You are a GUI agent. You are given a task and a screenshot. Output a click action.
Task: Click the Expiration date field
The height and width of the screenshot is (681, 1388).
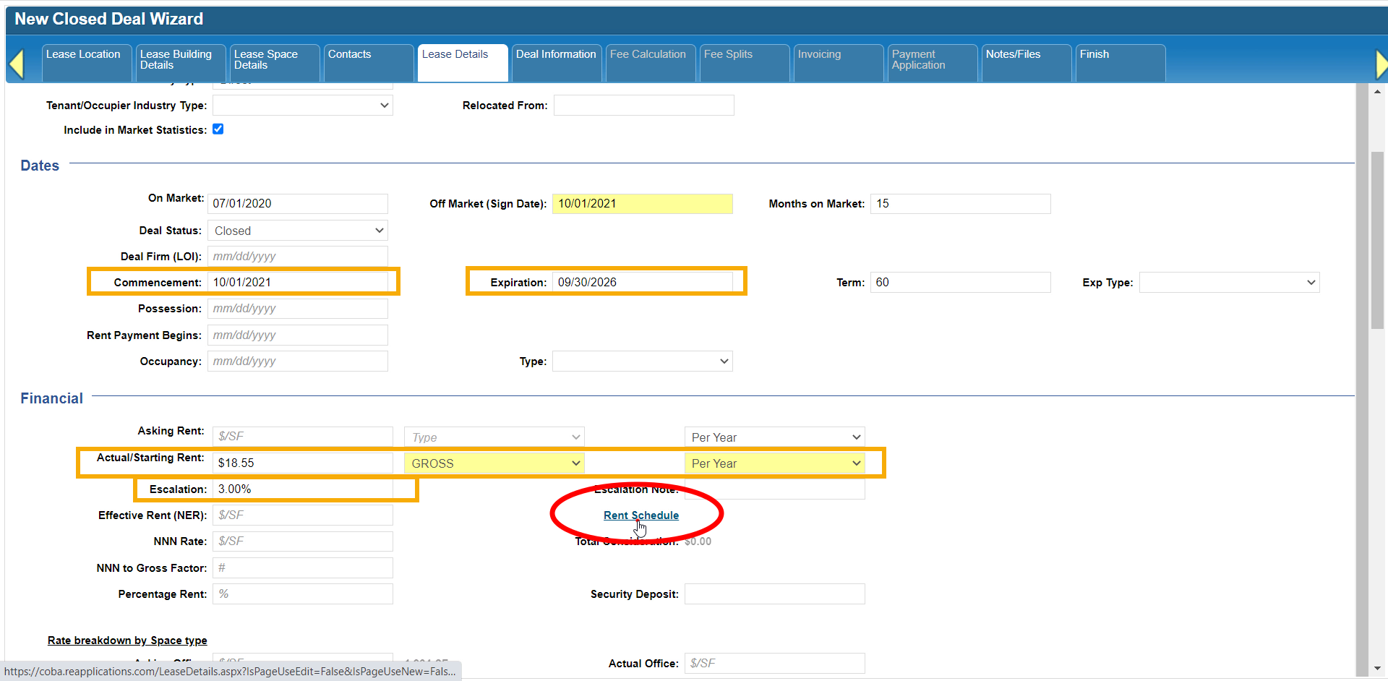tap(642, 283)
